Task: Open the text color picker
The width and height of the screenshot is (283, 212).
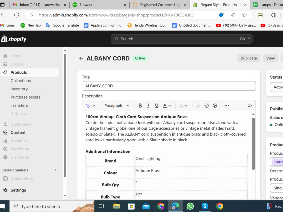Action: click(167, 106)
